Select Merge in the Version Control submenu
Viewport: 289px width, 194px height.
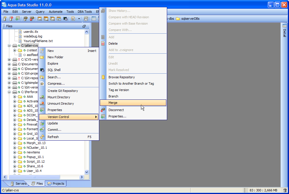point(133,103)
